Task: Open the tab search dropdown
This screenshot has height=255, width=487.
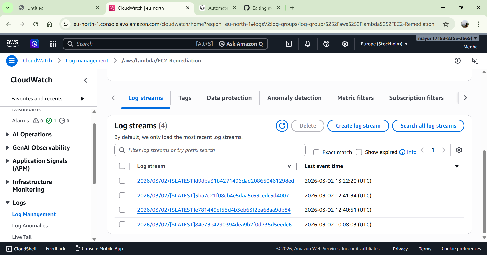Action: [x=8, y=8]
